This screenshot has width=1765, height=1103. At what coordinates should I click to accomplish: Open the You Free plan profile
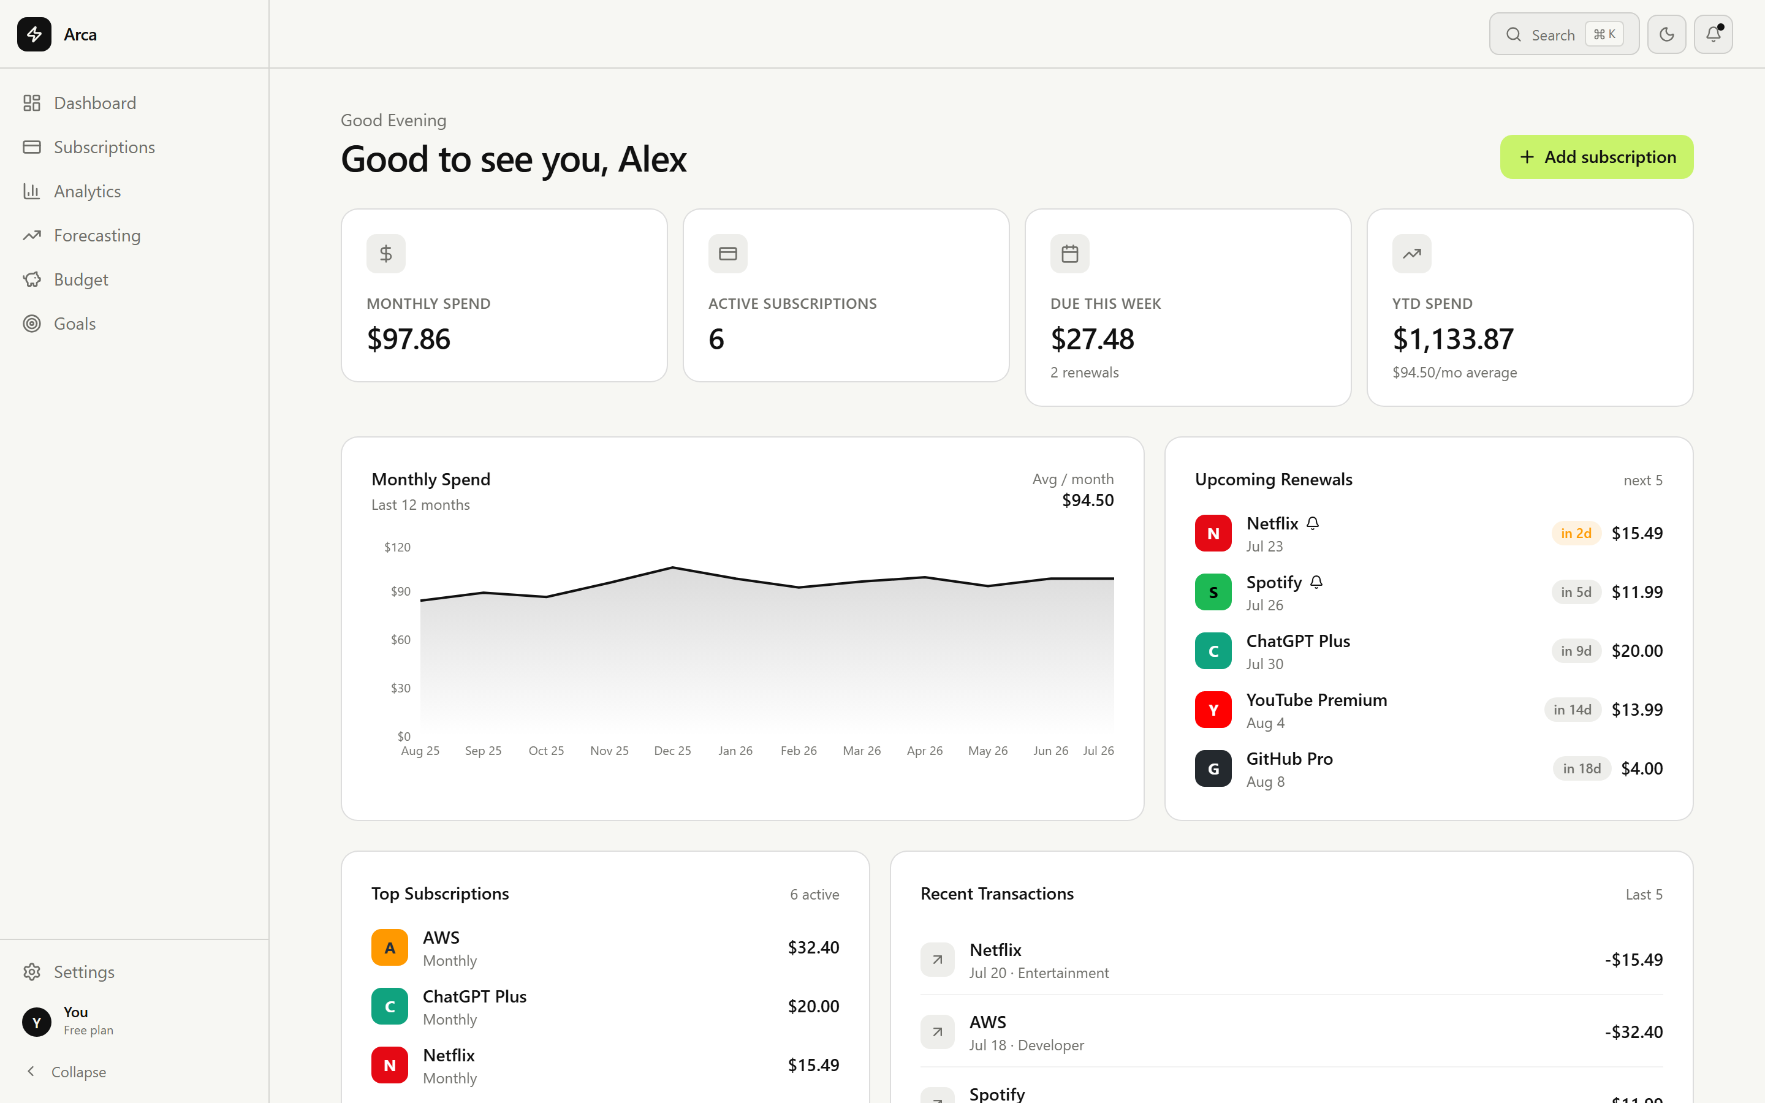[134, 1022]
